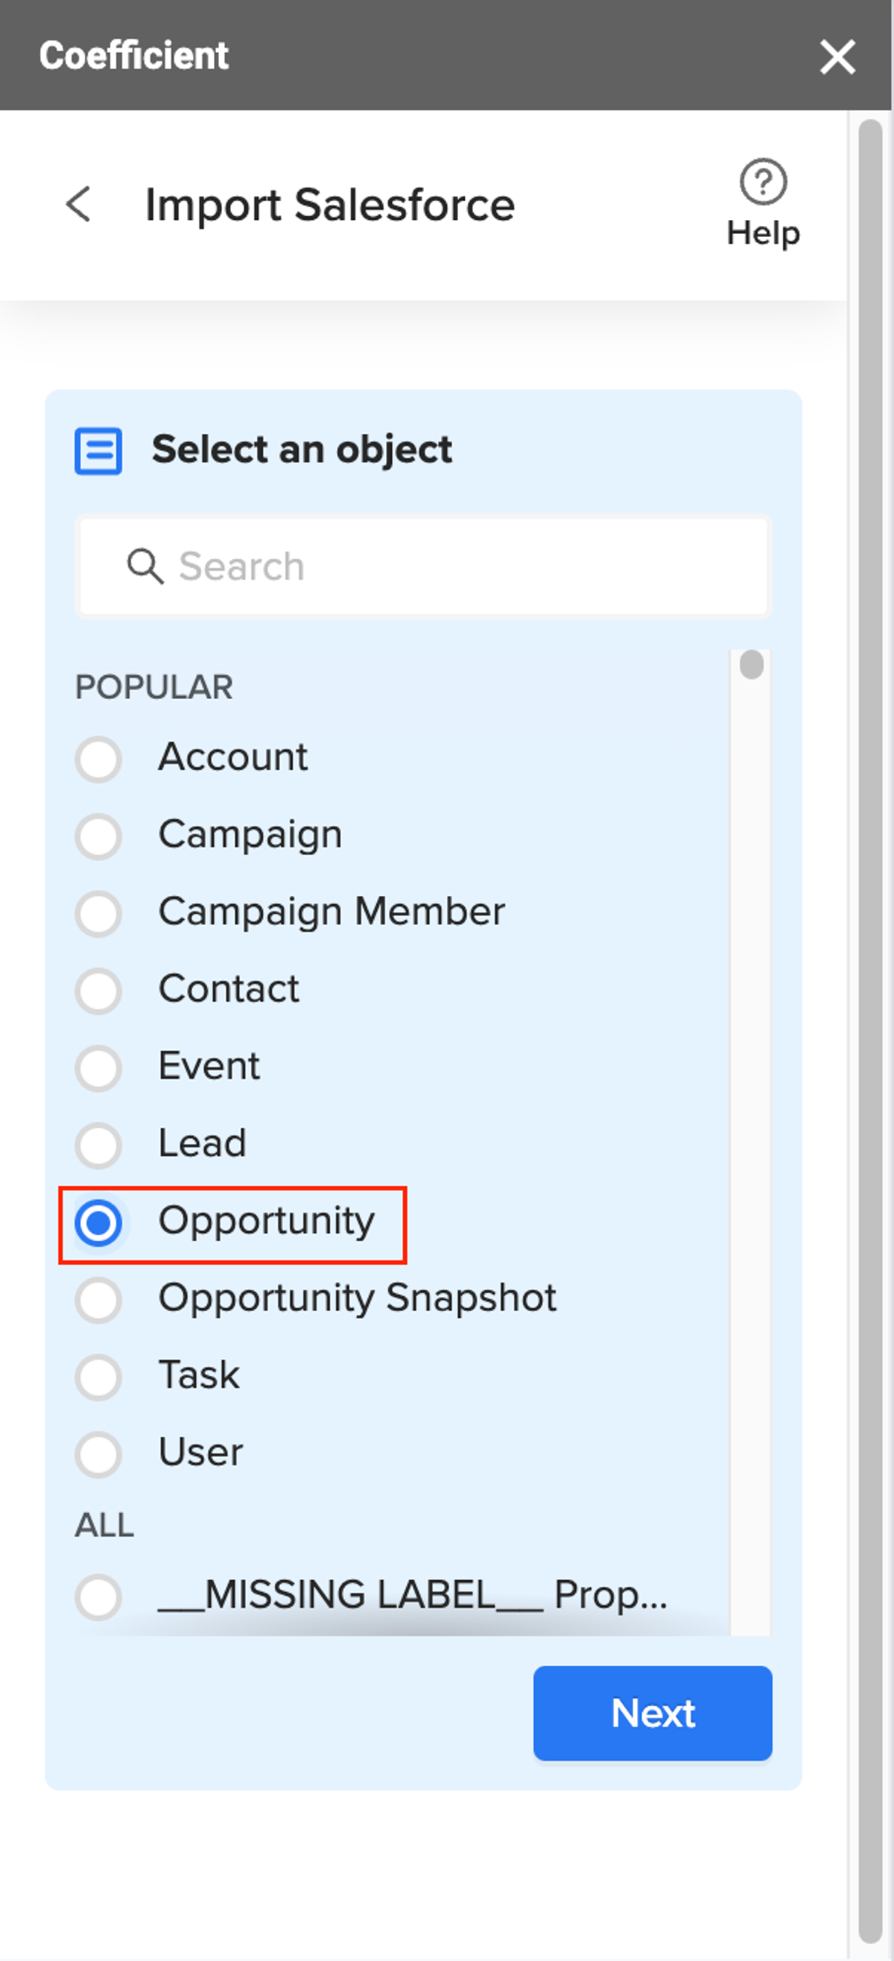Viewport: 894px width, 1961px height.
Task: Close the Coefficient sidebar with X
Action: click(837, 57)
